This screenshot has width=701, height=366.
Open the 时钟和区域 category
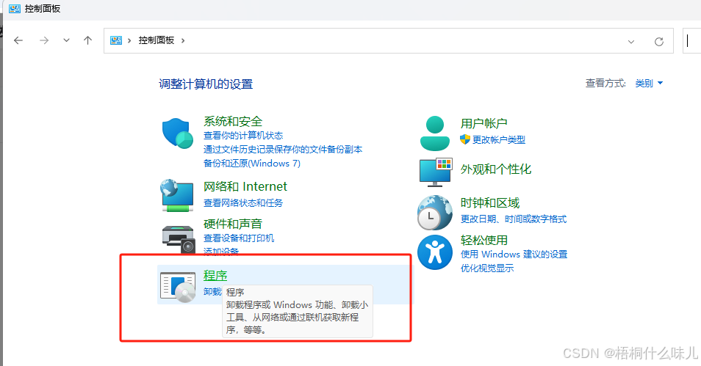[x=490, y=203]
